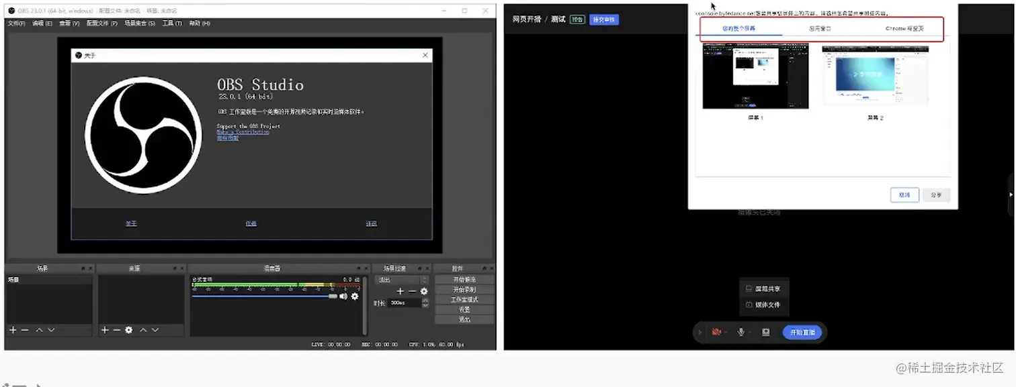Toggle microphone icon in web broadcast toolbar

click(741, 332)
